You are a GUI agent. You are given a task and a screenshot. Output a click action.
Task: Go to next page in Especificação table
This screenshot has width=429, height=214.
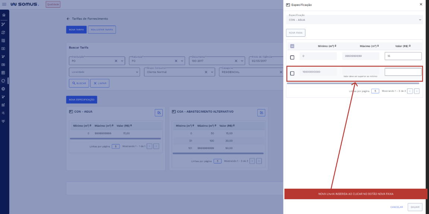[417, 91]
